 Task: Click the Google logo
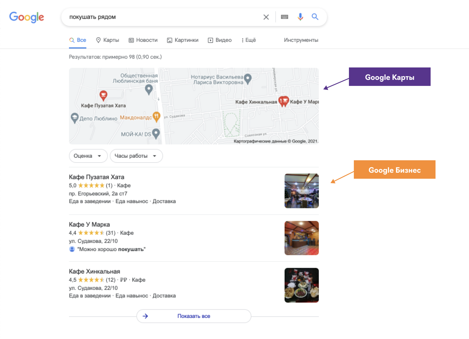(x=27, y=17)
